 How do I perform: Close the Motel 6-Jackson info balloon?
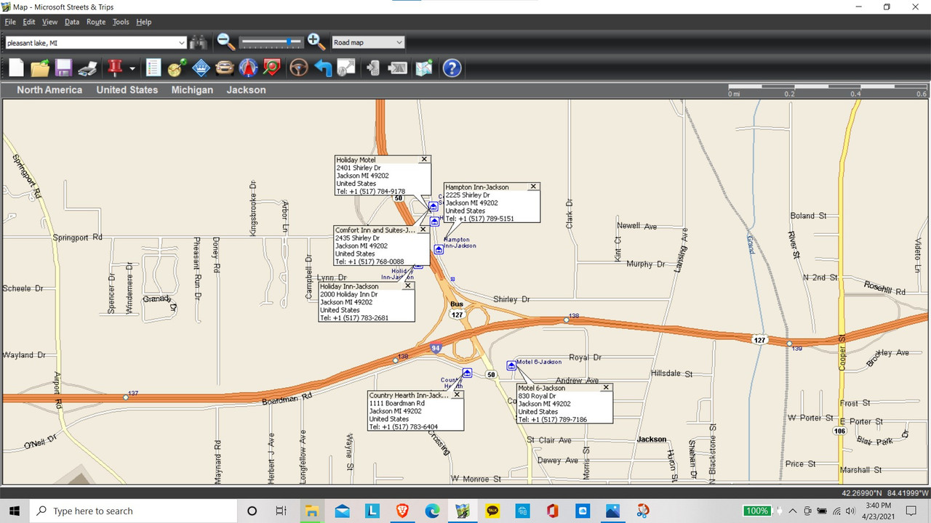[606, 388]
